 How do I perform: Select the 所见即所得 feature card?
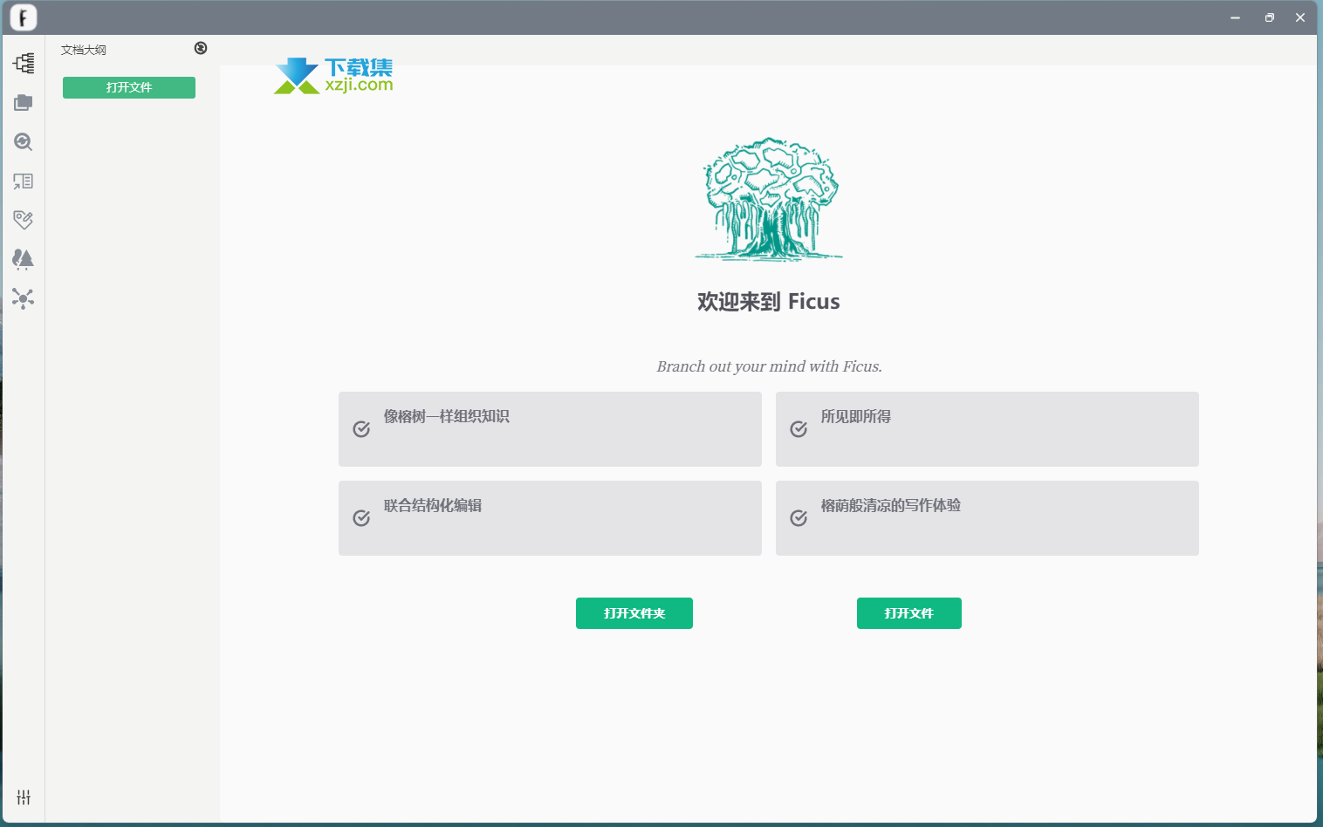coord(987,429)
